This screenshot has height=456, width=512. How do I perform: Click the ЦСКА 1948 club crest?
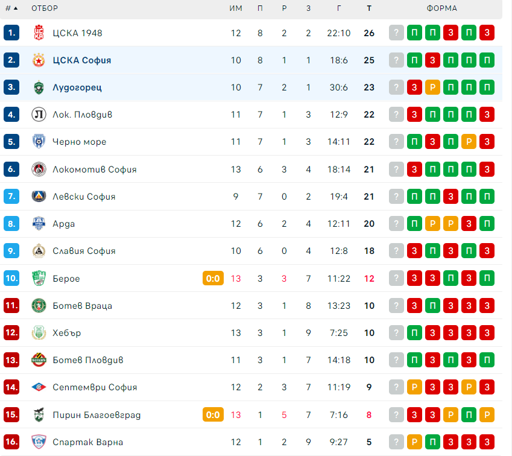(x=39, y=33)
